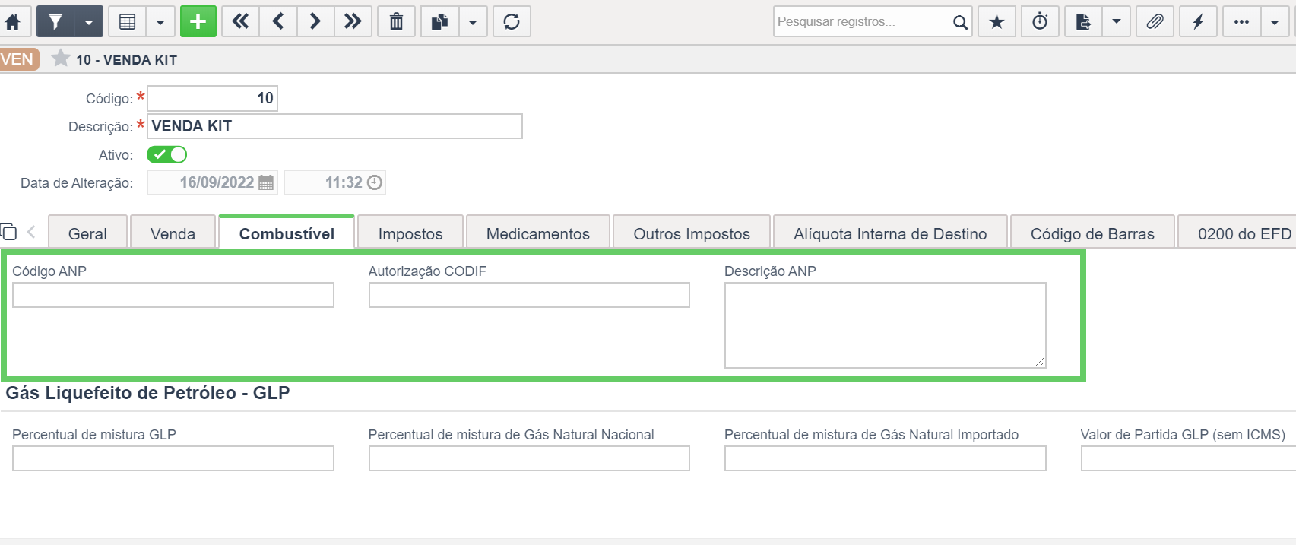The image size is (1296, 545).
Task: Click Valor de Partida GLP field
Action: pyautogui.click(x=1189, y=458)
